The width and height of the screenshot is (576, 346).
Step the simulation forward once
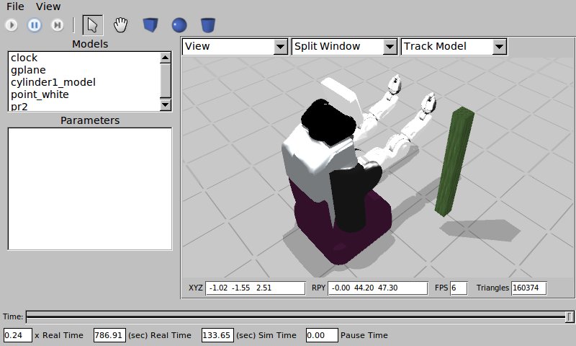pyautogui.click(x=57, y=25)
